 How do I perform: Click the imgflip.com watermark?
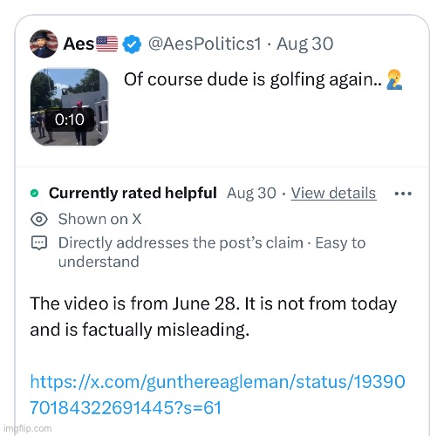pyautogui.click(x=28, y=428)
